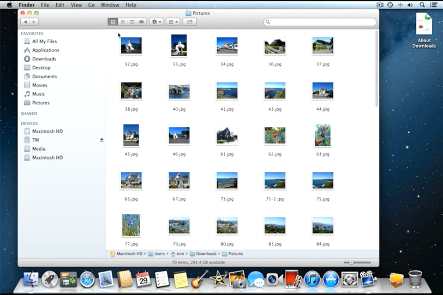
Task: Switch to column view in Finder toolbar
Action: click(x=132, y=22)
